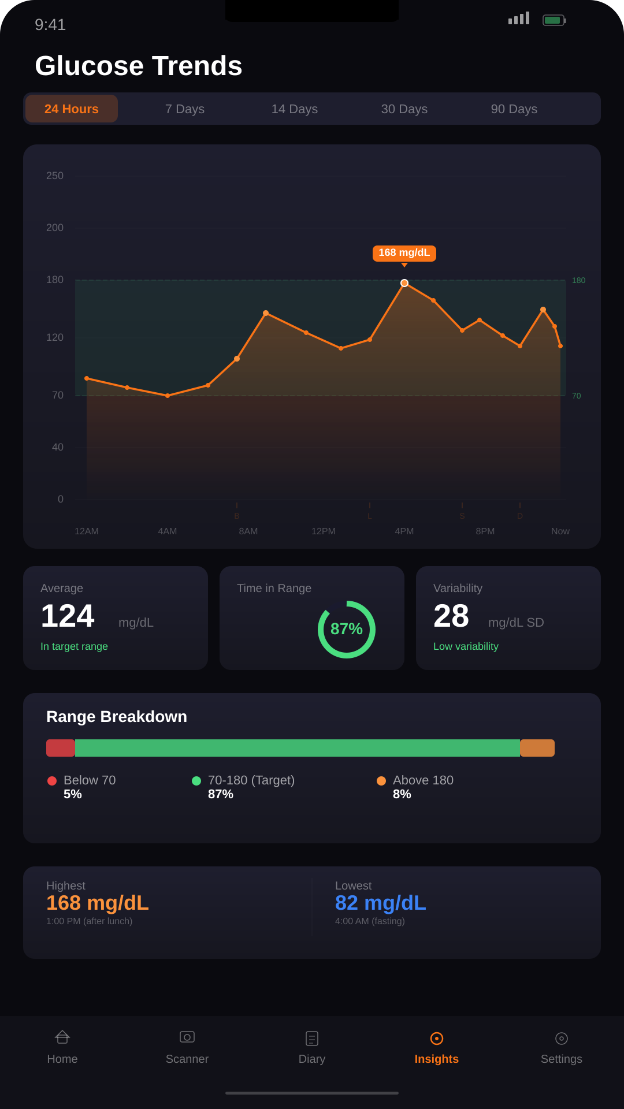
Task: Tap the red Below 70 bar segment
Action: pos(61,748)
